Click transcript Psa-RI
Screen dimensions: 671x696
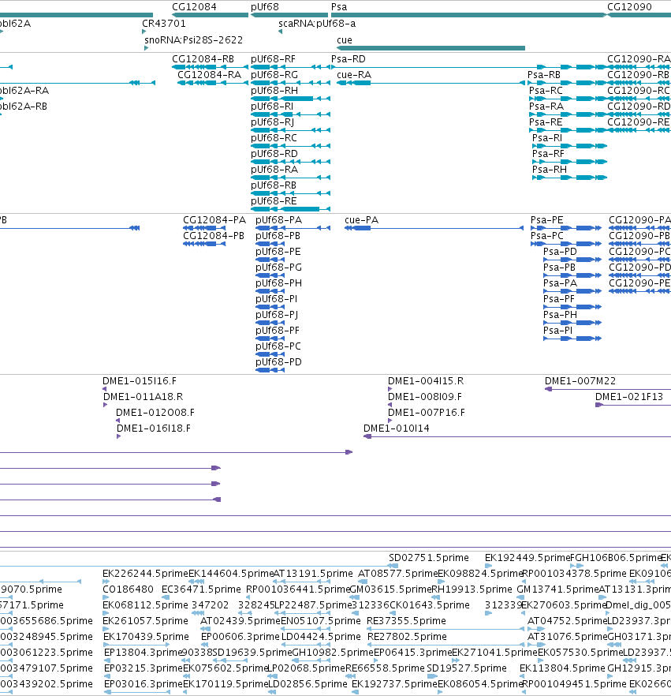[x=569, y=146]
